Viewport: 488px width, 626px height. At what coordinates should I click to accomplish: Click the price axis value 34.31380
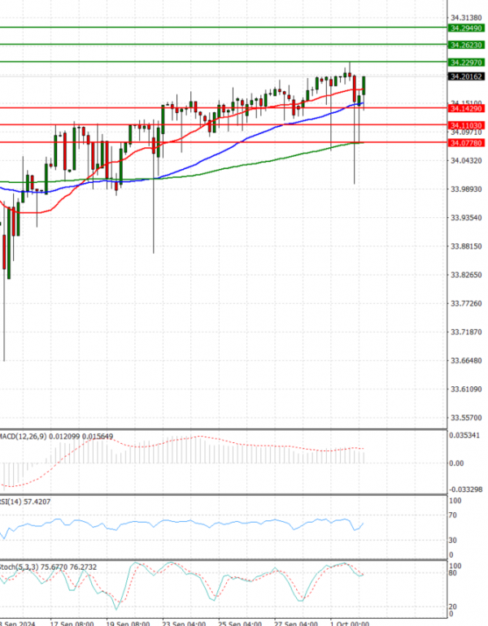466,18
